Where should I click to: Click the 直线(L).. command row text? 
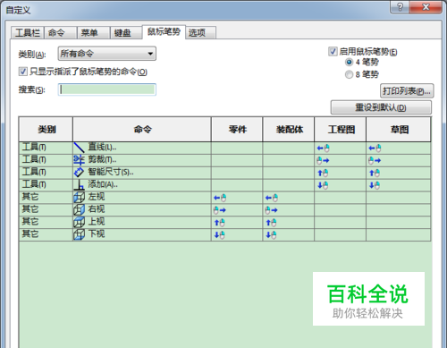coord(102,148)
